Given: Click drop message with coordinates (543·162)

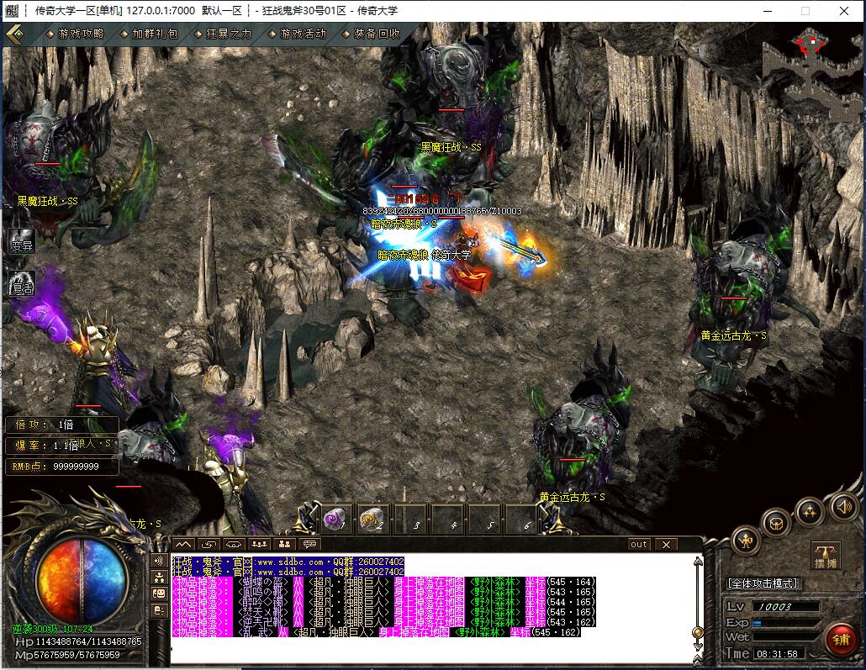Looking at the screenshot, I should pyautogui.click(x=384, y=622).
